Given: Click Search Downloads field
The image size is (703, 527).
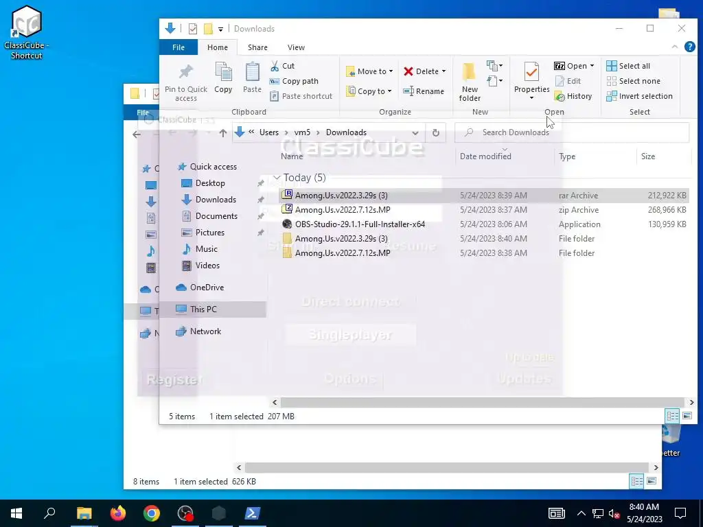Looking at the screenshot, I should pos(572,132).
